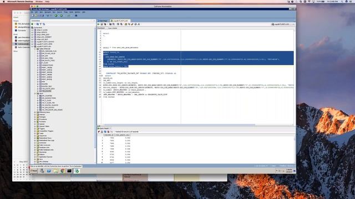Select the Application Express tree folder
The width and height of the screenshot is (355, 199).
[45, 157]
